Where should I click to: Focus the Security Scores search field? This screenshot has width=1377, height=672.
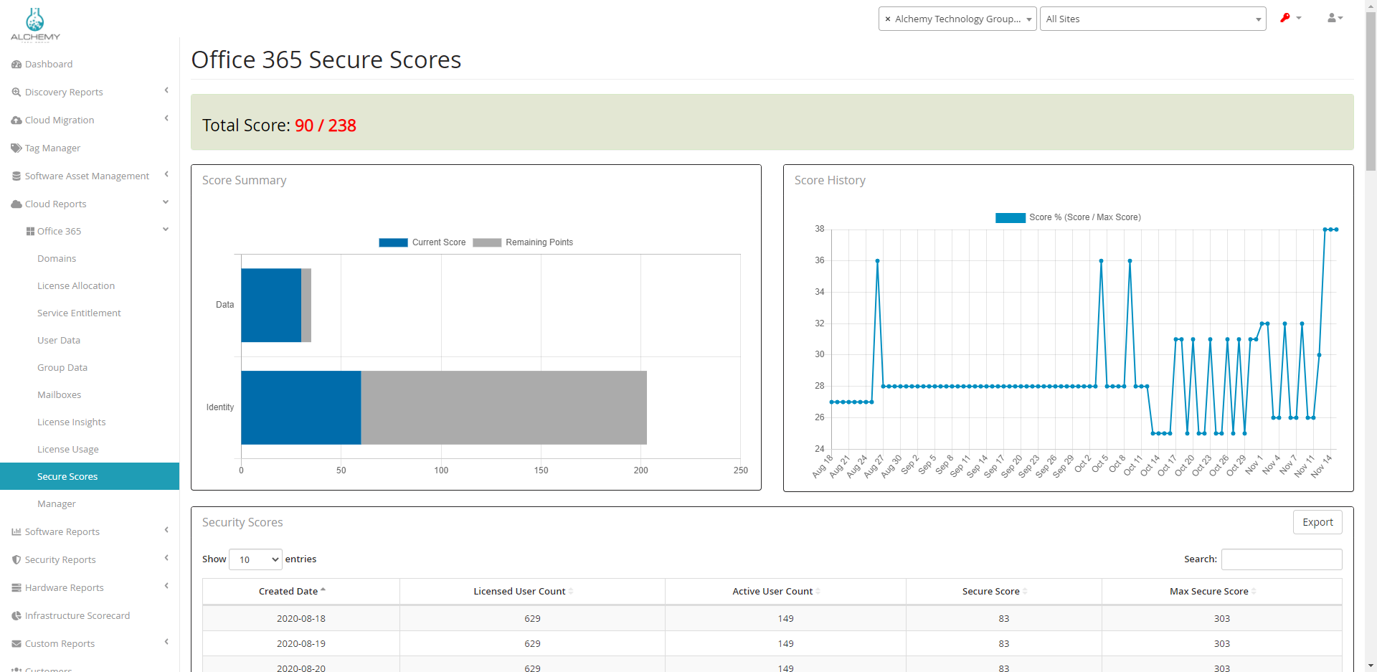(x=1281, y=559)
